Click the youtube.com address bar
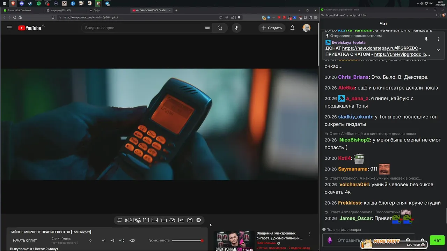The height and width of the screenshot is (251, 447). click(140, 17)
